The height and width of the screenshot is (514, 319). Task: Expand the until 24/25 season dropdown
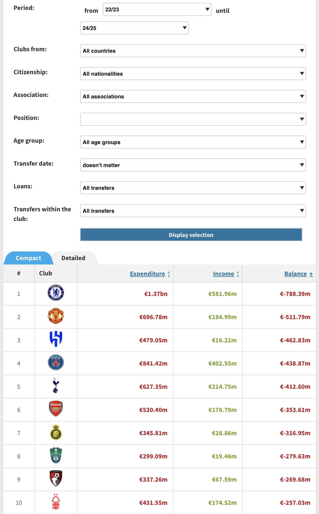(x=134, y=28)
